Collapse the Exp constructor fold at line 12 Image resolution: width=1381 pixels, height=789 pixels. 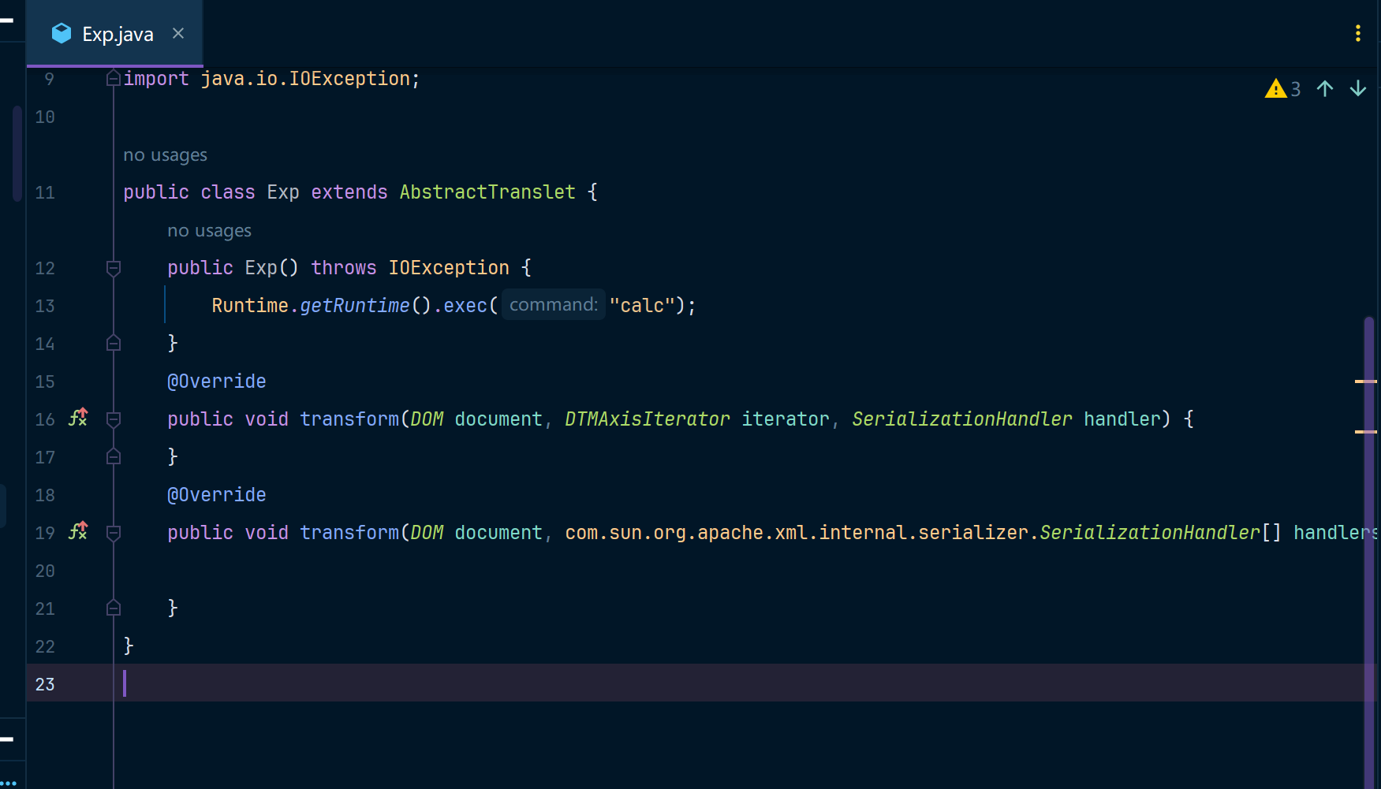coord(114,268)
